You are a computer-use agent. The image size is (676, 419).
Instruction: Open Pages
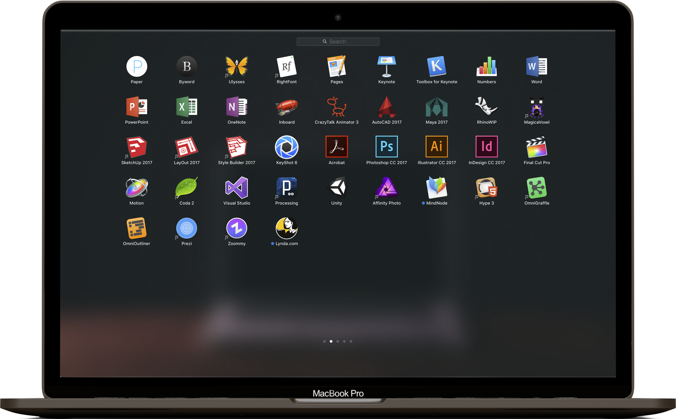(336, 66)
